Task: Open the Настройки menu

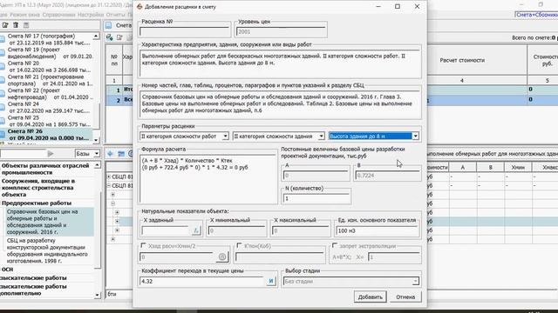Action: point(91,15)
